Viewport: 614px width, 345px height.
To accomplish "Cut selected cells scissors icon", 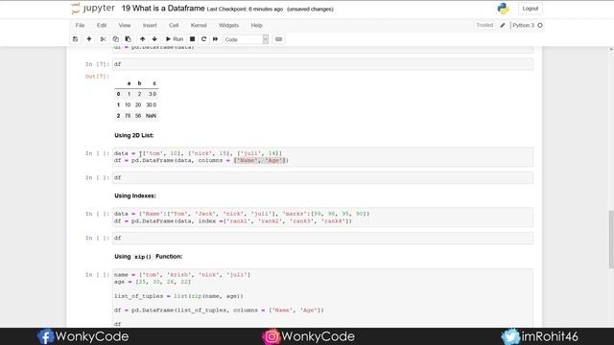I will [x=103, y=39].
